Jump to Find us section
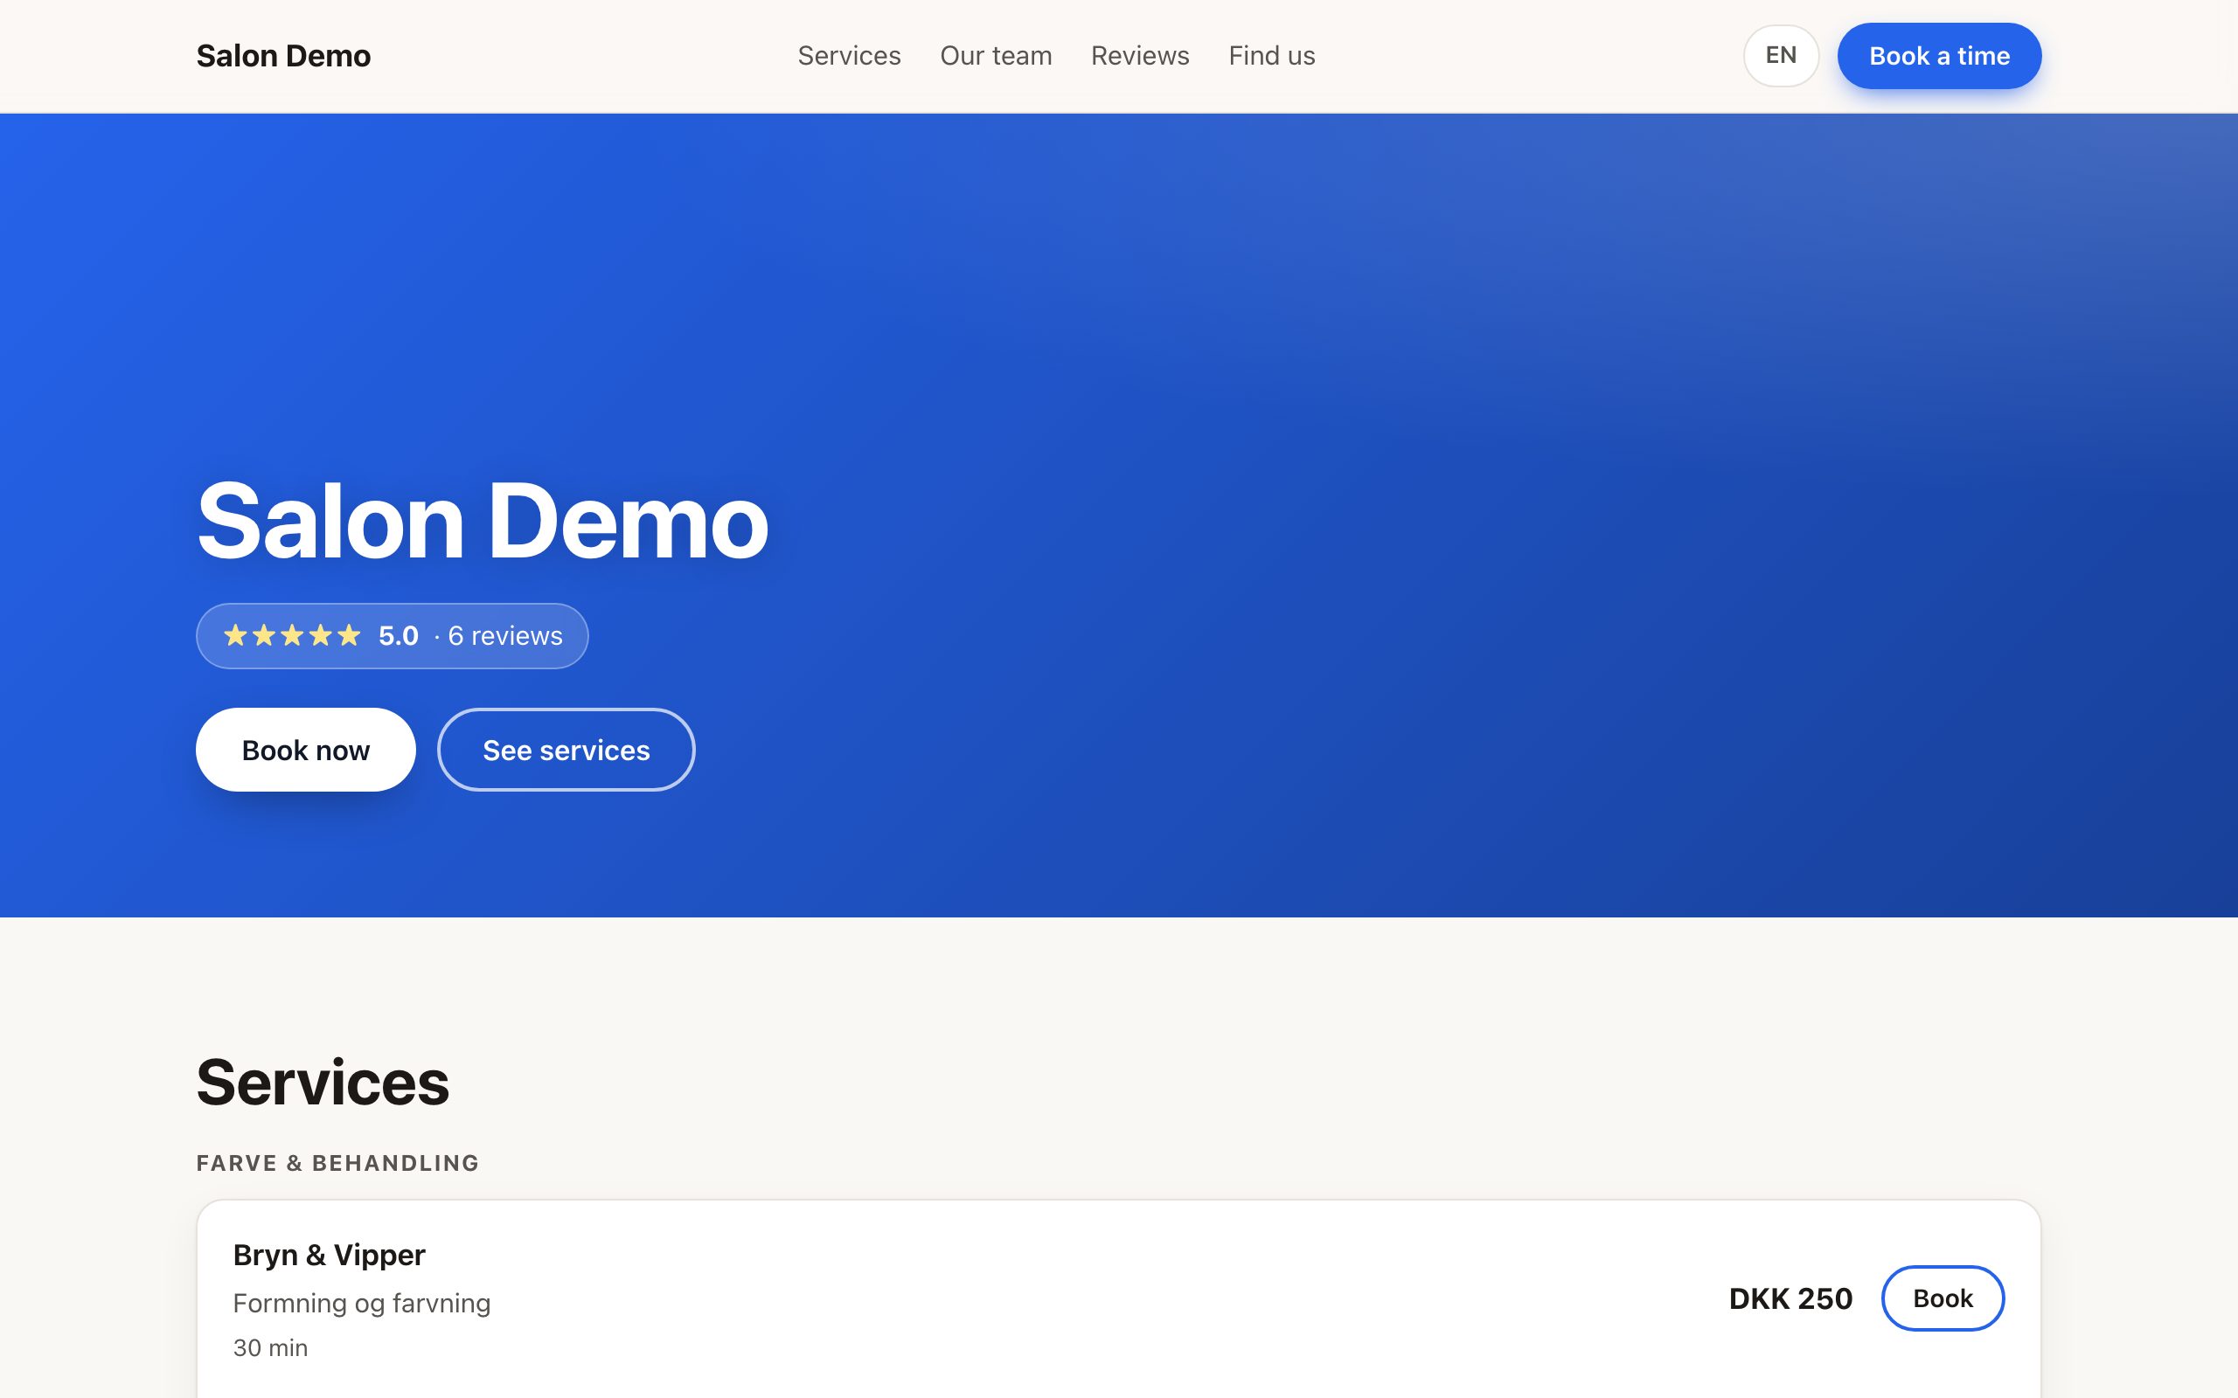This screenshot has width=2238, height=1398. [1272, 55]
